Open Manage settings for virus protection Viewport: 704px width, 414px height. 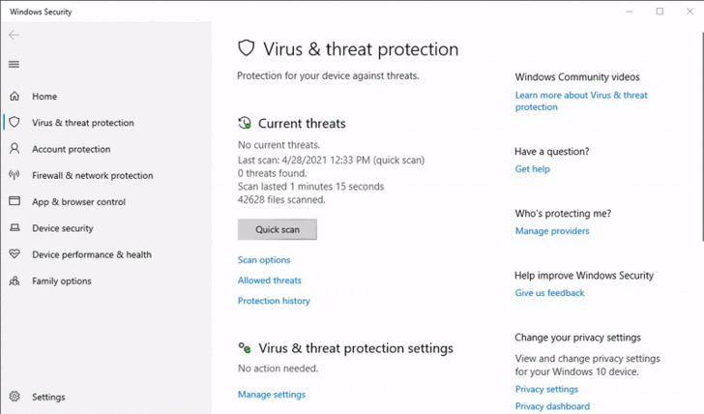[272, 395]
